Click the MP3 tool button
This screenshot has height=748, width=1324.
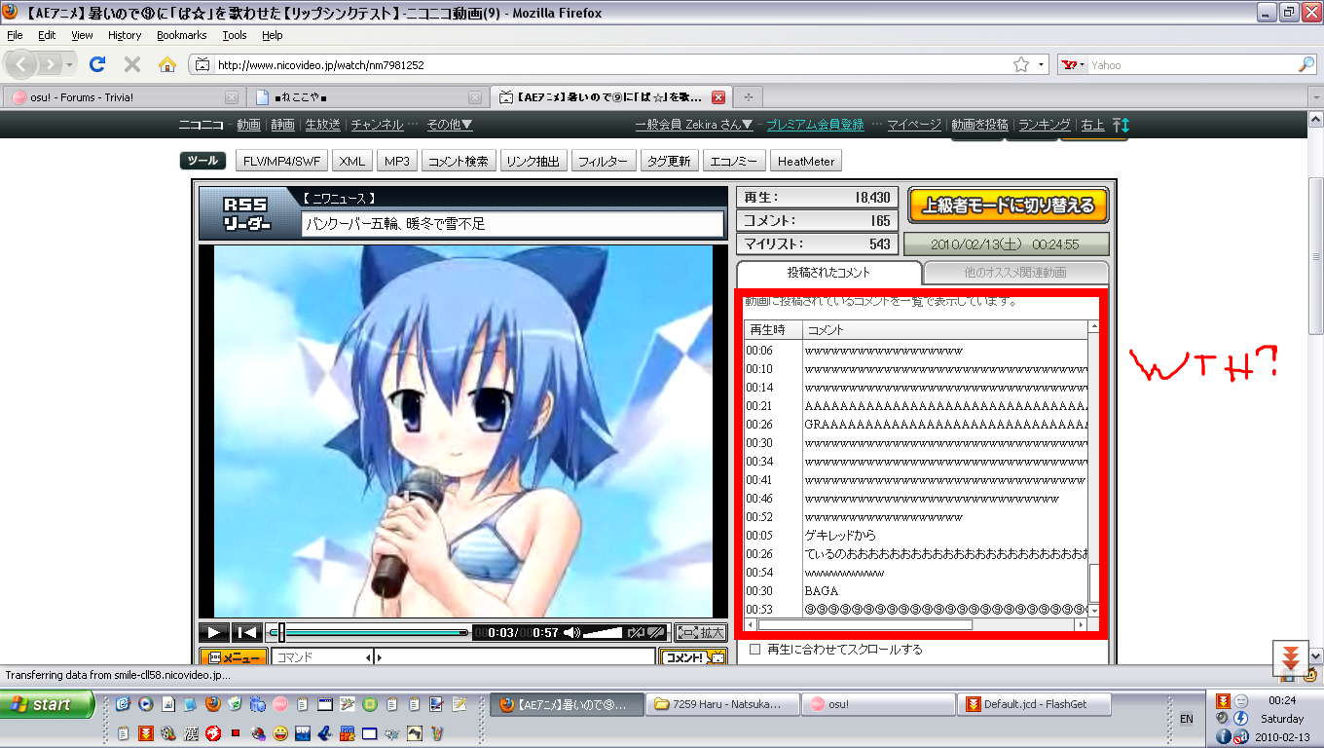[396, 161]
